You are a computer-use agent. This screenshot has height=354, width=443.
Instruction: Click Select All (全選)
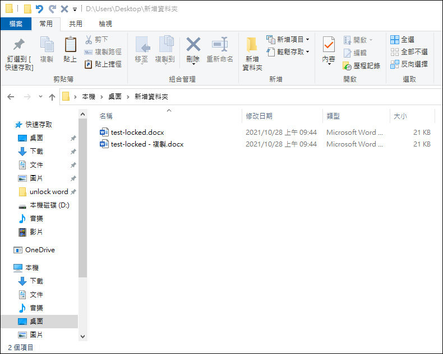click(402, 40)
